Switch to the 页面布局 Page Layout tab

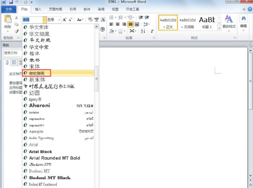pyautogui.click(x=55, y=9)
